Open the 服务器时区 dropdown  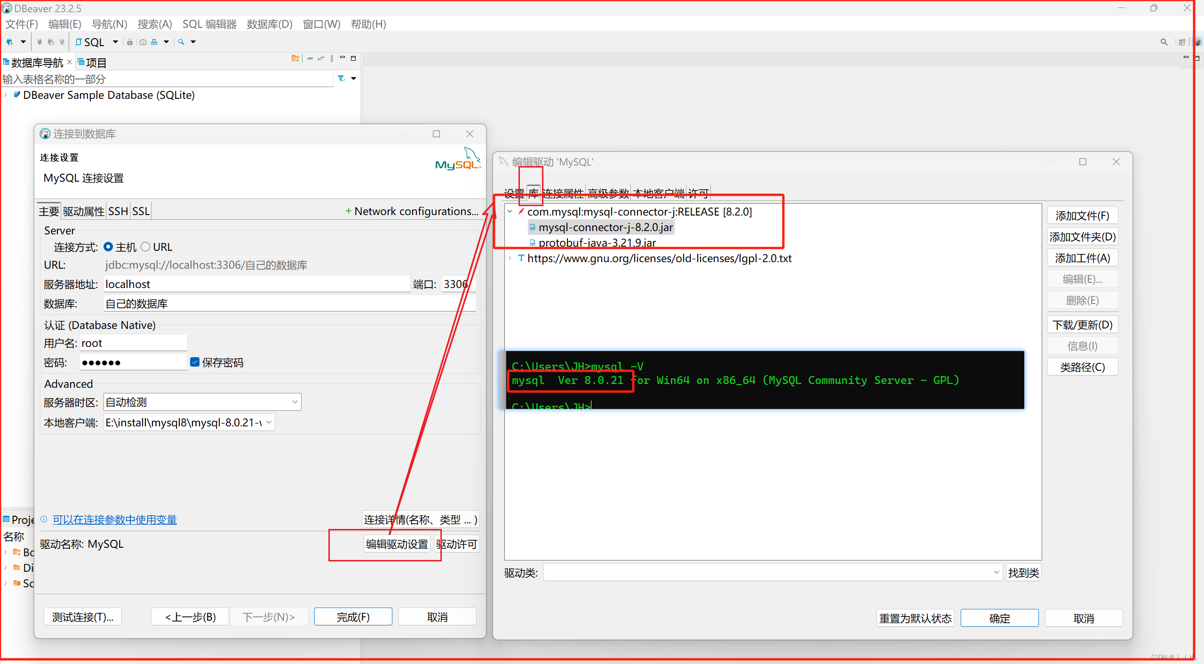(295, 402)
